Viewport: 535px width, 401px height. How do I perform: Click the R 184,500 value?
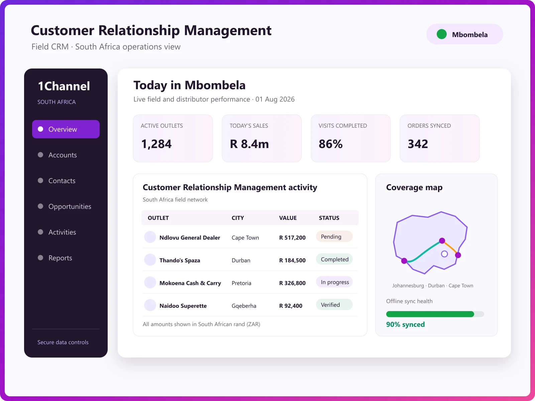pyautogui.click(x=292, y=260)
